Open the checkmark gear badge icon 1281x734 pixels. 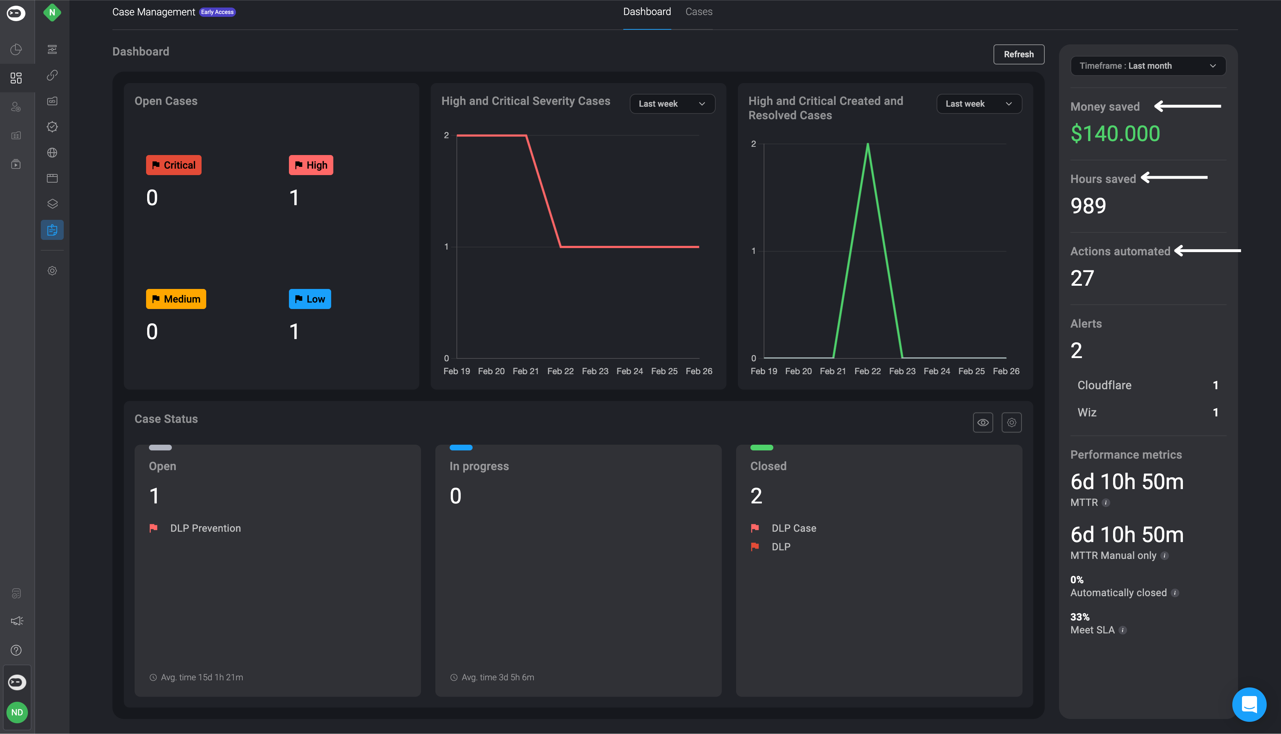tap(52, 126)
